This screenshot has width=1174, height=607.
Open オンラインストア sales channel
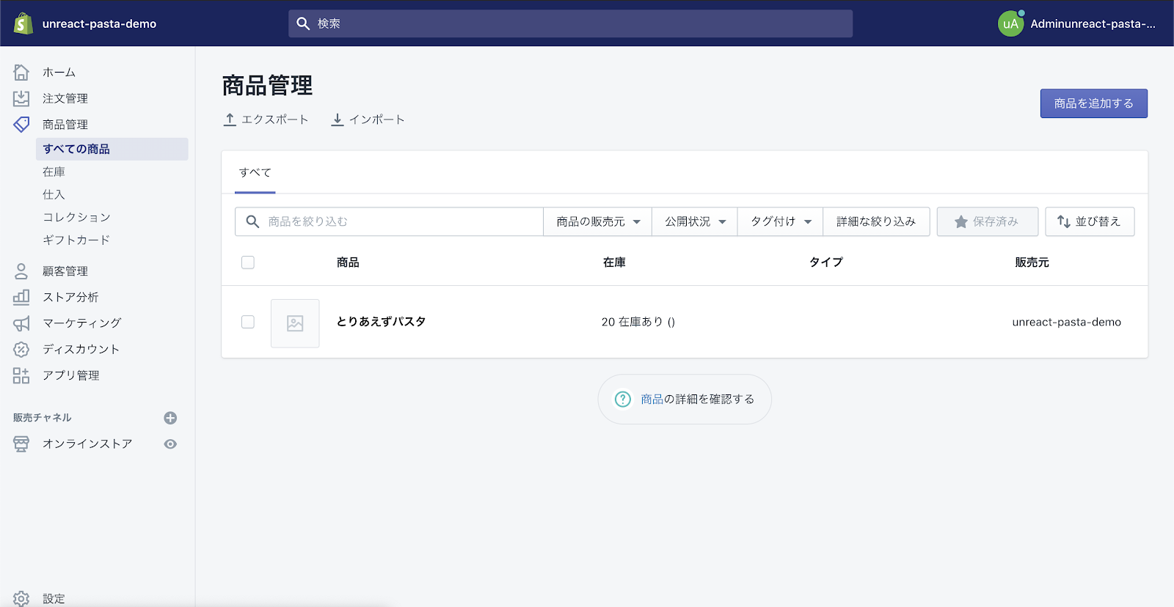pos(87,444)
